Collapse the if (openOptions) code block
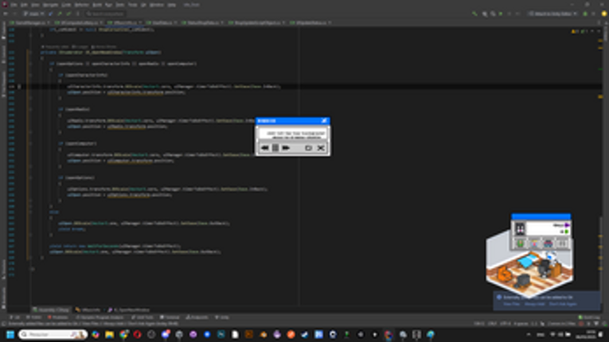The image size is (609, 342). (x=31, y=178)
